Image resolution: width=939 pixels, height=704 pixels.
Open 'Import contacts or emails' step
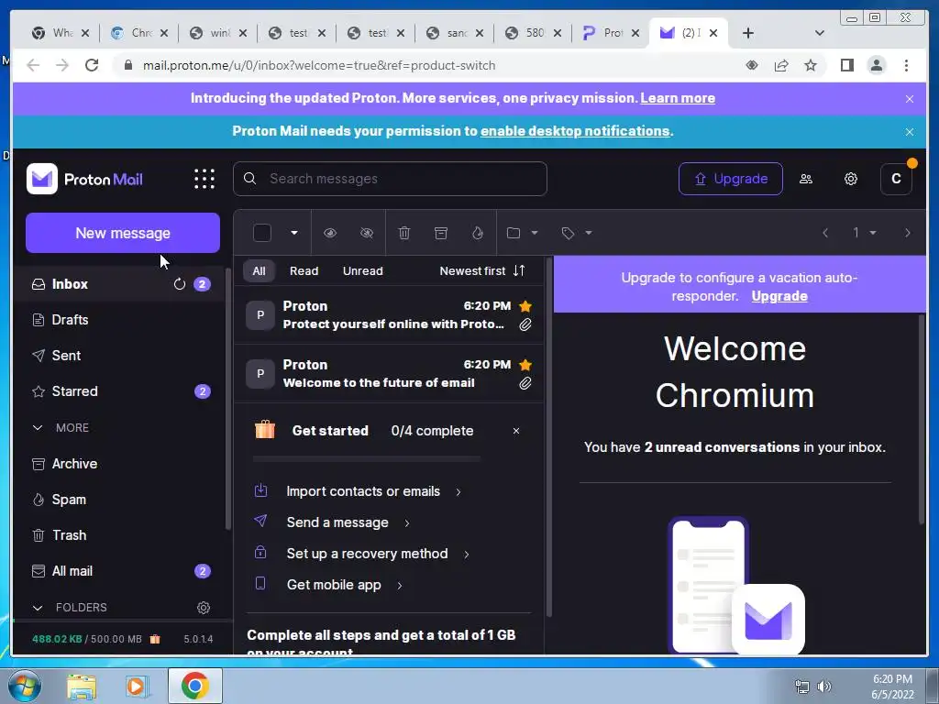click(363, 491)
